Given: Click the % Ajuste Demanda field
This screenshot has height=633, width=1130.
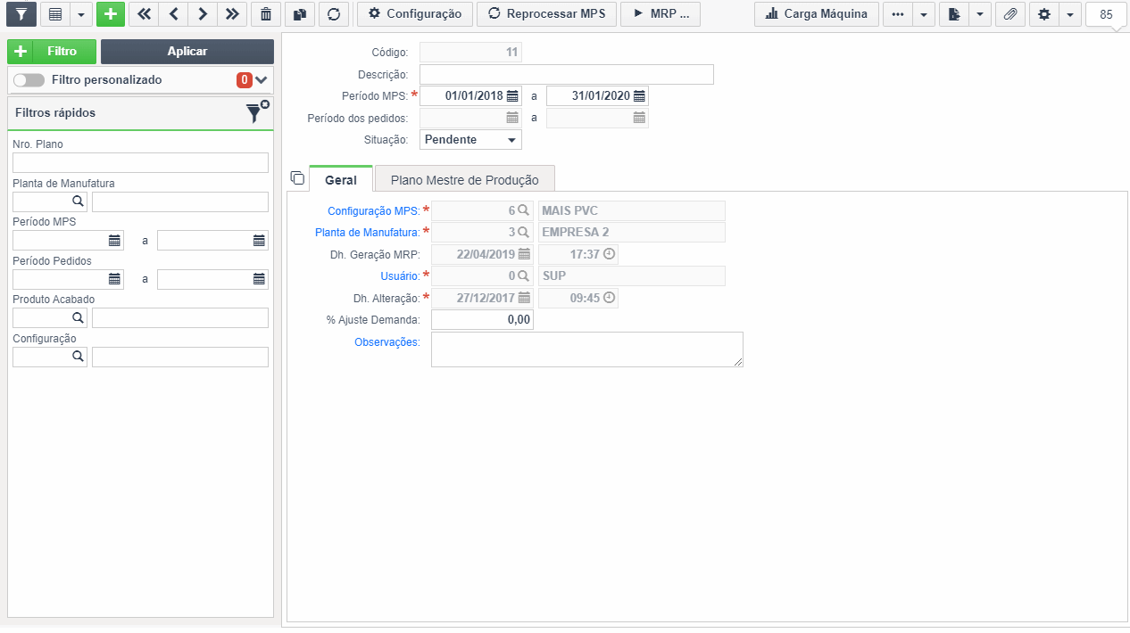Looking at the screenshot, I should pyautogui.click(x=482, y=319).
